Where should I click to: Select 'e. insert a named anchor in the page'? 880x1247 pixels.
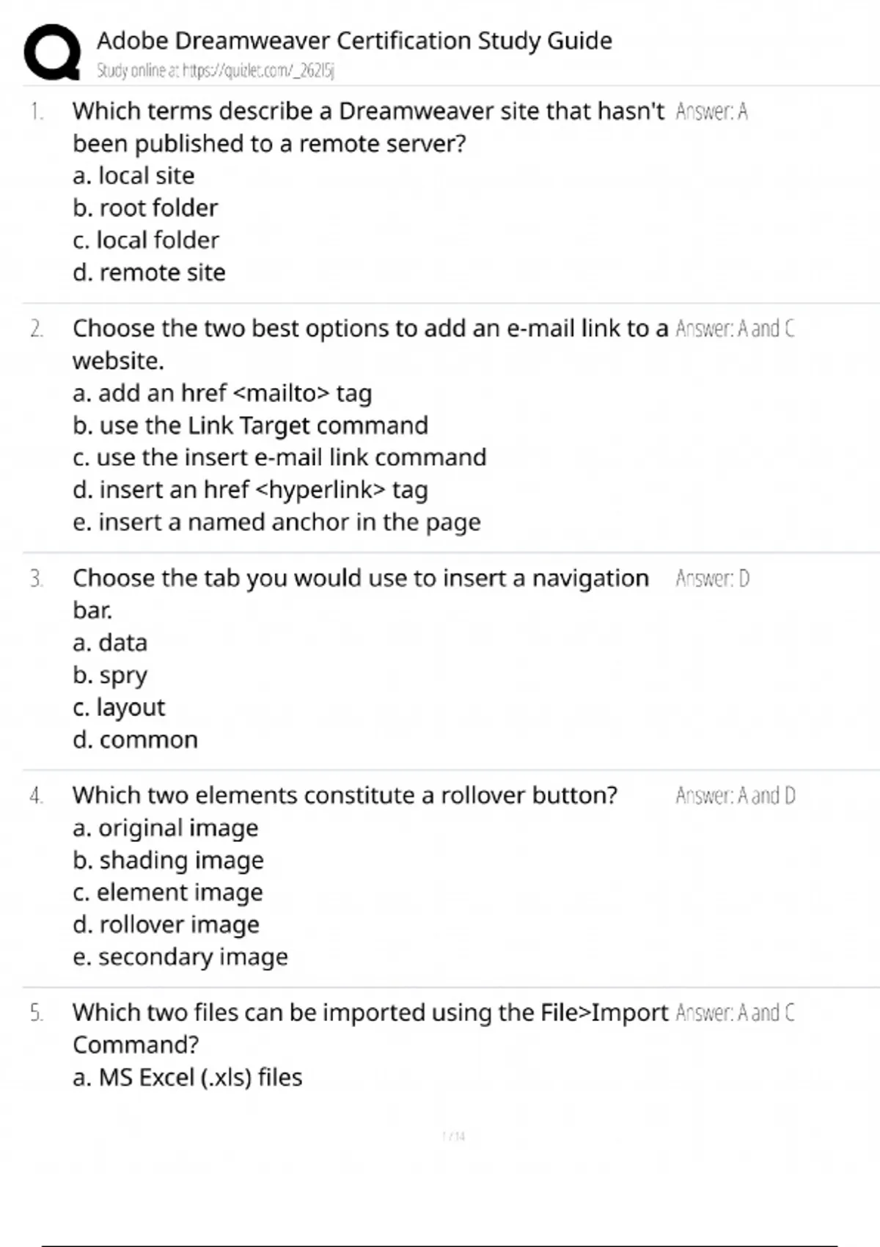(x=276, y=522)
